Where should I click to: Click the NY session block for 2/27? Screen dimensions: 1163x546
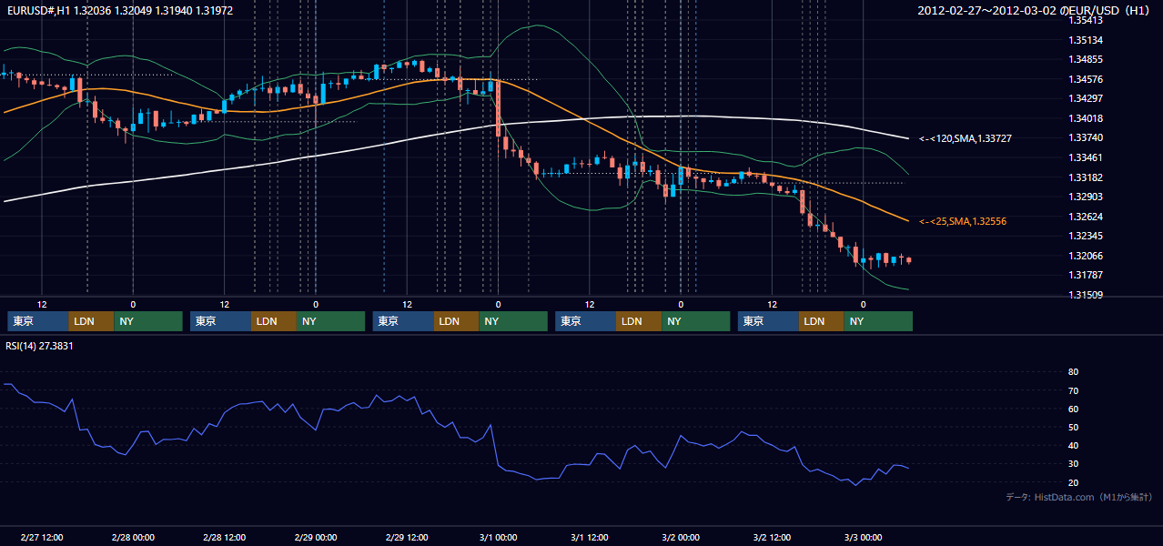click(x=148, y=321)
